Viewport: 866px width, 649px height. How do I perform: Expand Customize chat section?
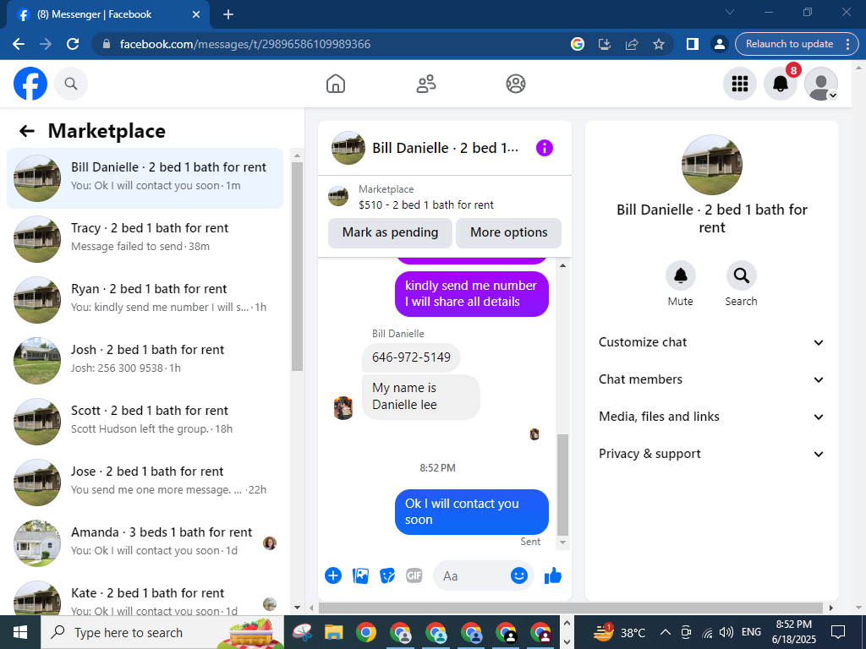coord(711,342)
